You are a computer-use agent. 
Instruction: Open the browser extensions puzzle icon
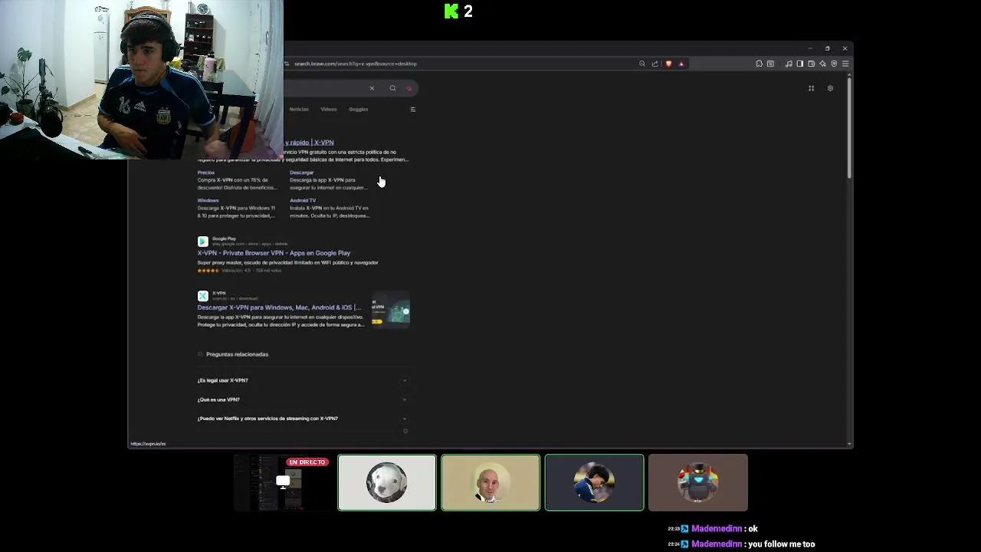click(x=759, y=64)
